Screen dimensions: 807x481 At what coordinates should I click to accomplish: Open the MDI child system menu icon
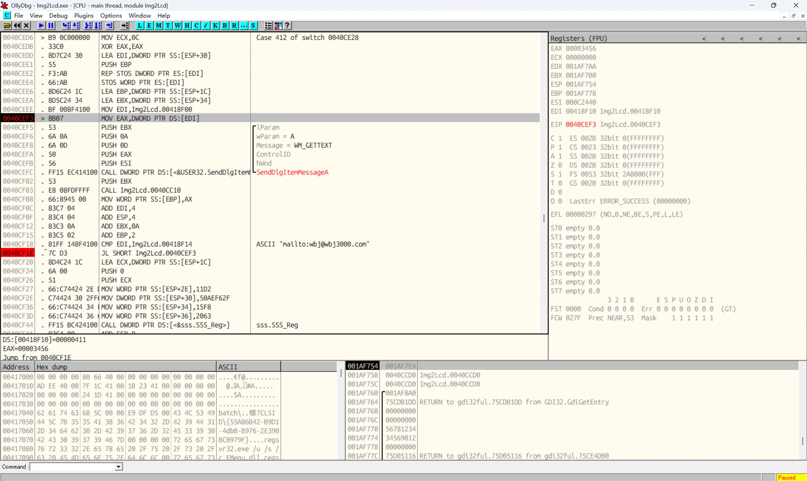tap(7, 15)
